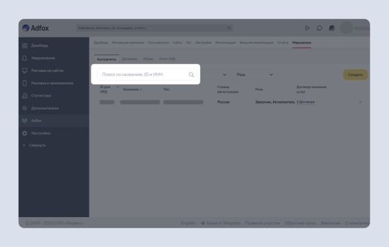Click the Тип column header
Image resolution: width=389 pixels, height=247 pixels.
pos(166,89)
